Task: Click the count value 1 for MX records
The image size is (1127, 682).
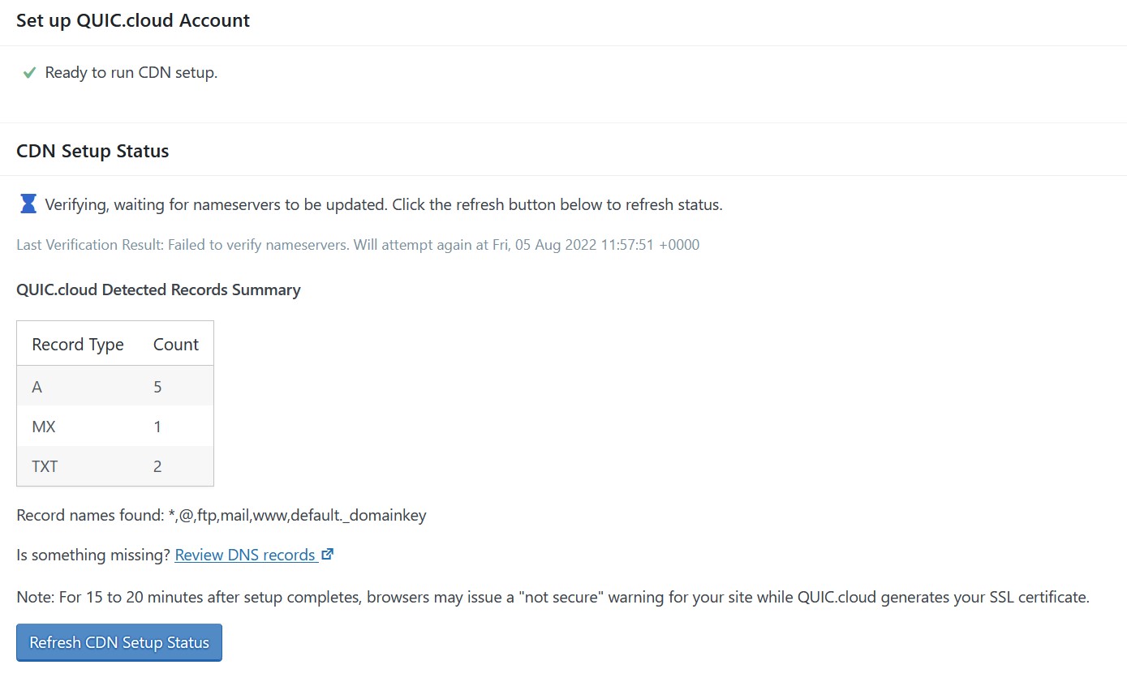Action: click(157, 427)
